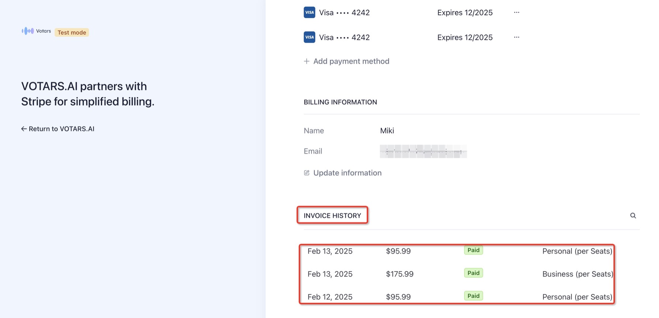This screenshot has width=659, height=318.
Task: Click the first Expires 12/2025 text
Action: point(465,13)
